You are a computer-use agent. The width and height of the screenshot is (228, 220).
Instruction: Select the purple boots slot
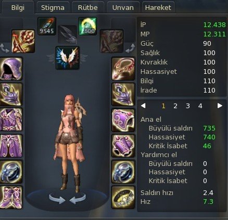point(11,197)
